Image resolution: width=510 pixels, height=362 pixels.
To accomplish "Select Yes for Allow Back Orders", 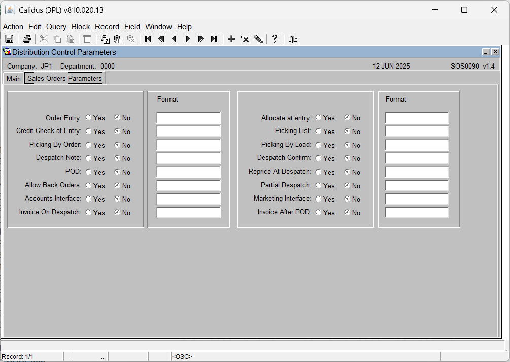I will [x=88, y=185].
